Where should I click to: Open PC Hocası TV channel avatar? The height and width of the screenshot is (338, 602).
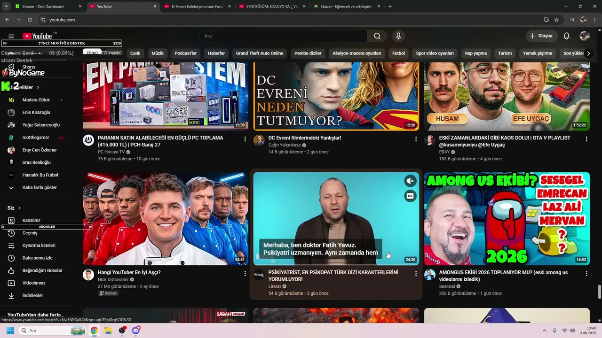(x=88, y=140)
